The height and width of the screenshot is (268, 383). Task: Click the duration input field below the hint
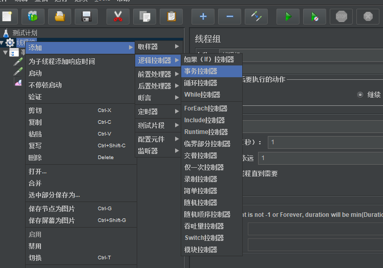click(315, 229)
